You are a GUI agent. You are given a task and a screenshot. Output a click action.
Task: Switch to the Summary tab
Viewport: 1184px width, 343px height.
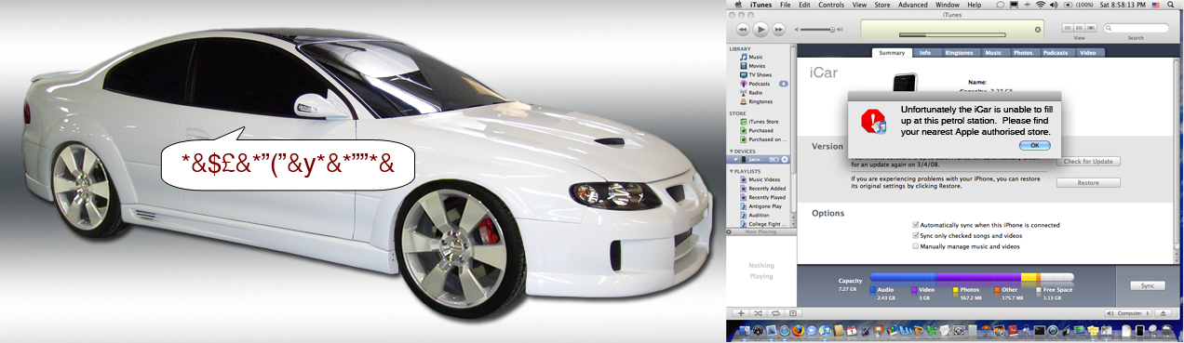[x=892, y=53]
